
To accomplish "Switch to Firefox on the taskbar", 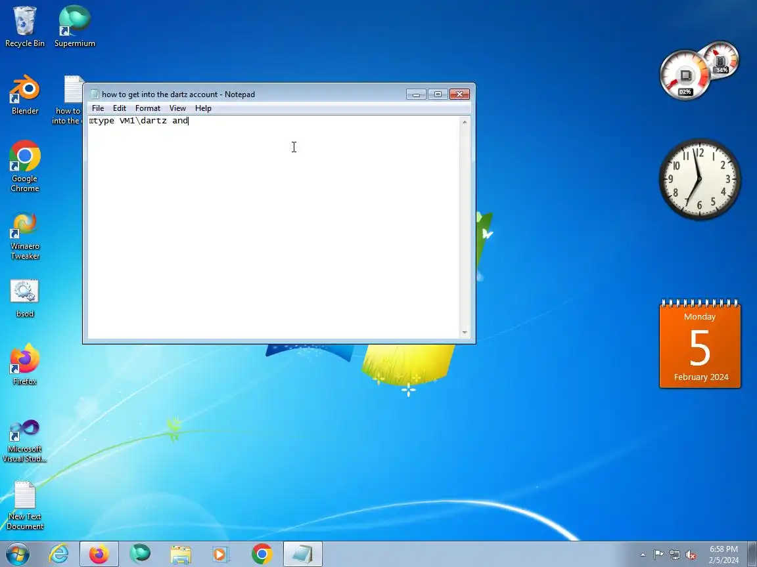I will coord(99,554).
